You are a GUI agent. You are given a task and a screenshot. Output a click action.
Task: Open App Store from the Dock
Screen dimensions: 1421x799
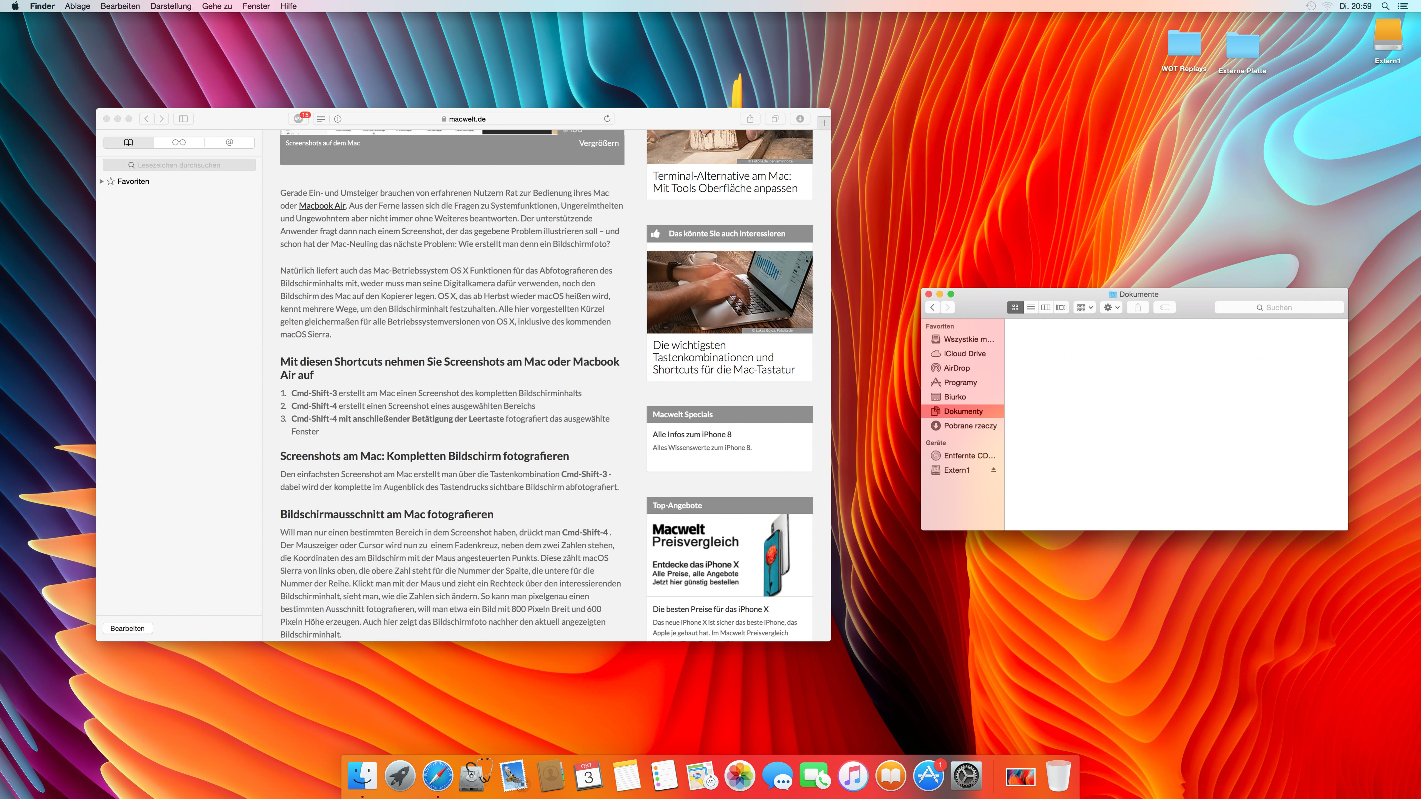[x=928, y=776]
